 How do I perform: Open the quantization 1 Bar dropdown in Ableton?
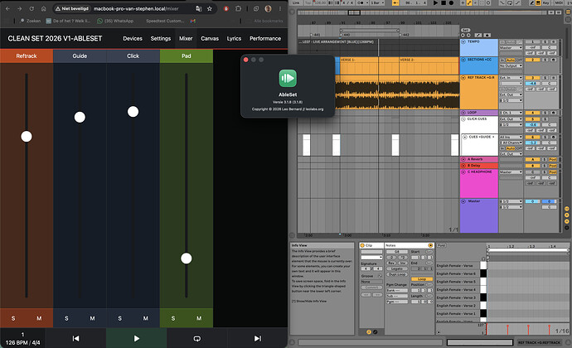tap(377, 3)
